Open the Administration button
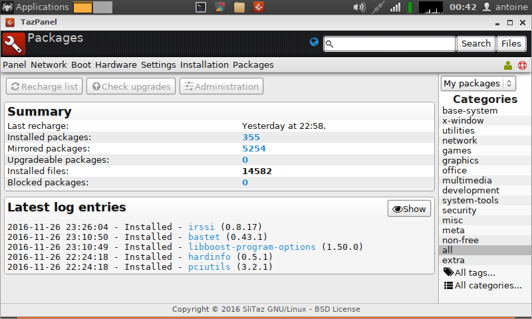 [221, 86]
